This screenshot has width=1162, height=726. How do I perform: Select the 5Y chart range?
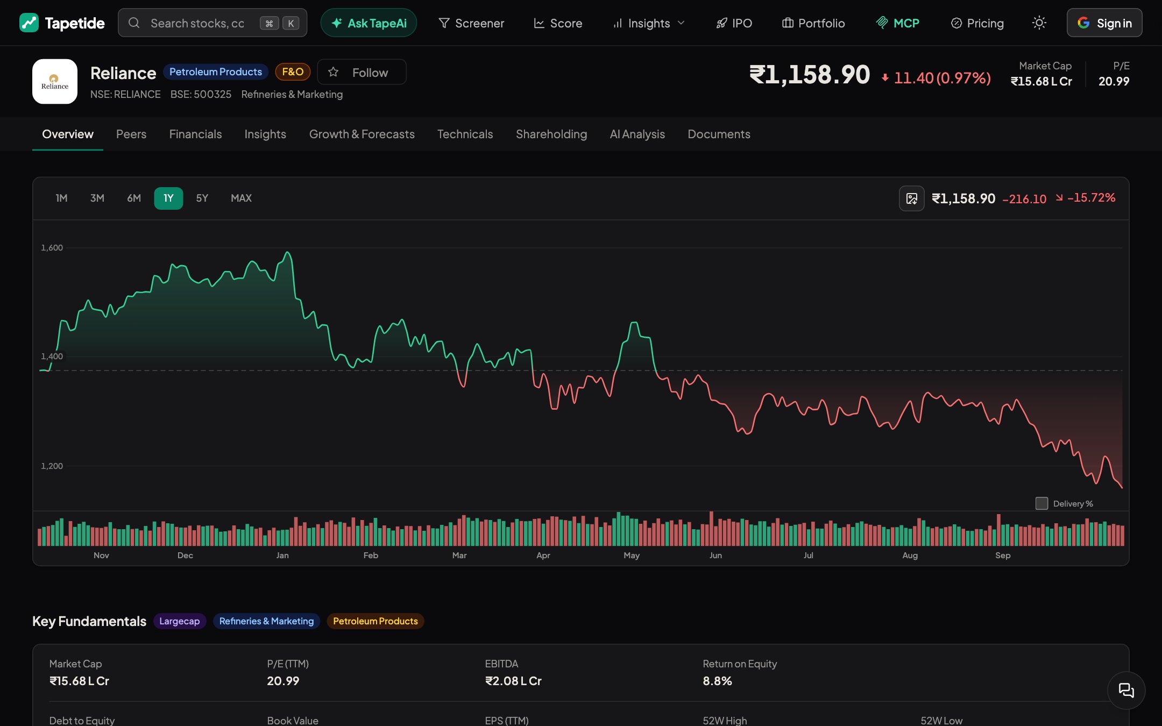click(x=202, y=198)
